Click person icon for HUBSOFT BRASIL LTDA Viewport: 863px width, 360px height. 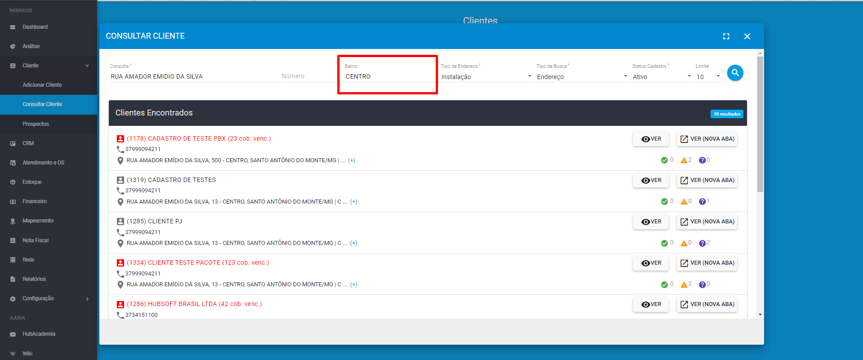coord(120,304)
